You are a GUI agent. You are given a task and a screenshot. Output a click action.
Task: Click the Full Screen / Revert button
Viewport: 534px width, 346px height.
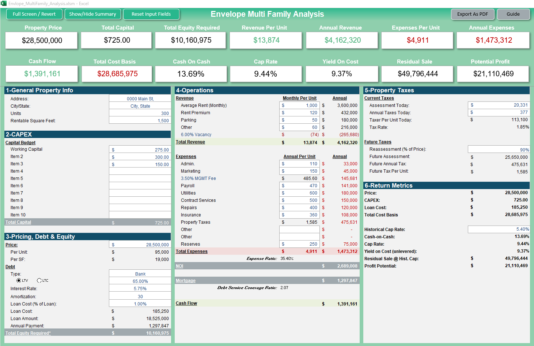tap(34, 14)
